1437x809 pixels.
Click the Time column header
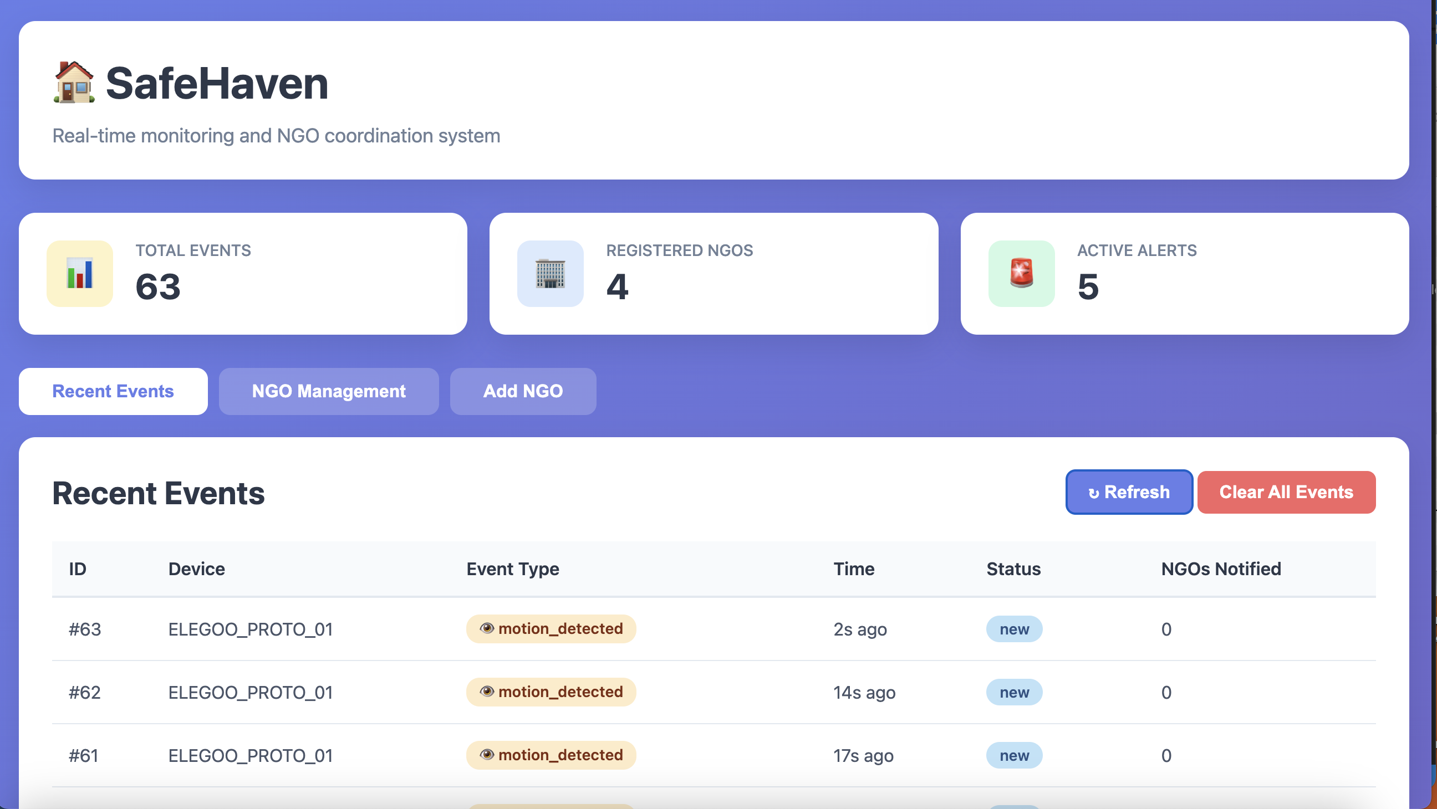tap(854, 569)
